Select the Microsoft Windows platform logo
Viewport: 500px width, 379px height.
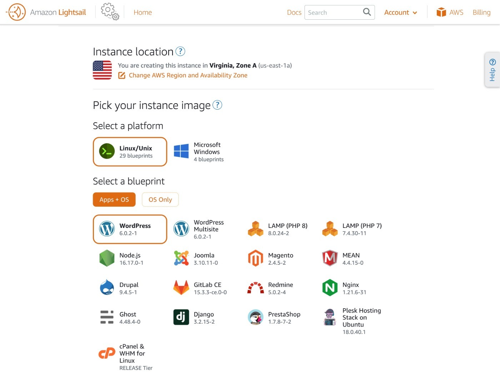pos(181,151)
